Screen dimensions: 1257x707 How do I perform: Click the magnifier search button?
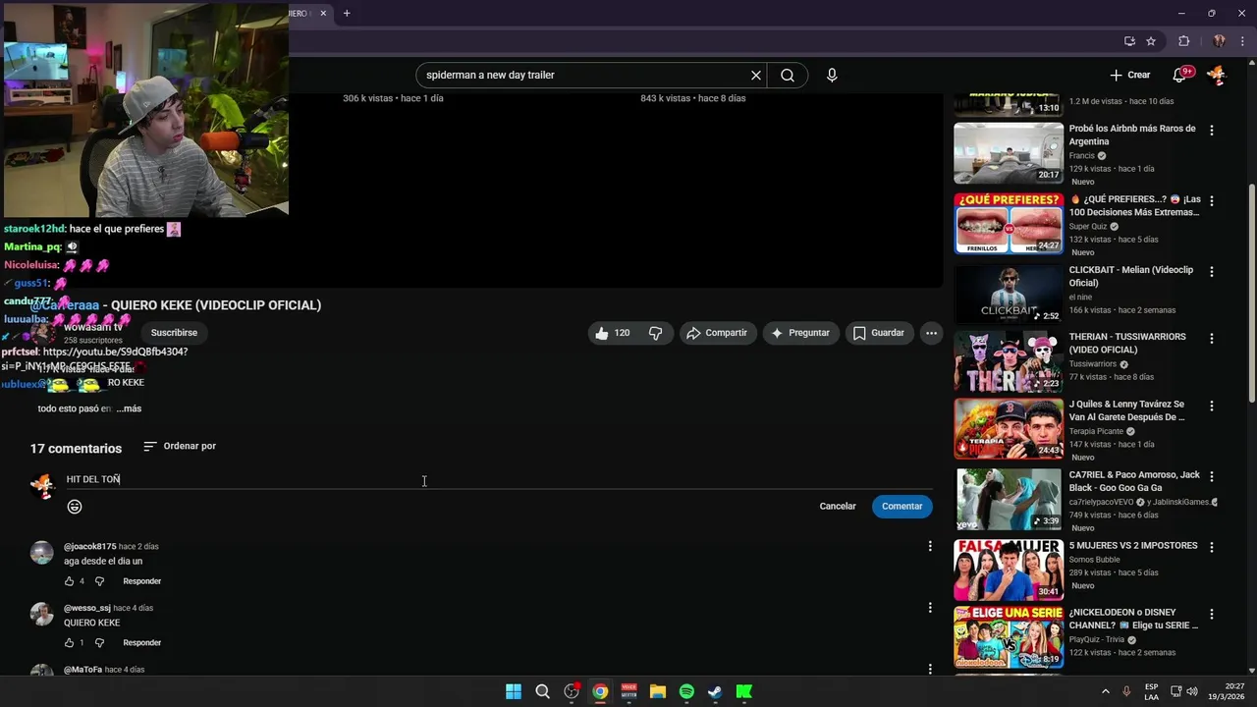(788, 75)
